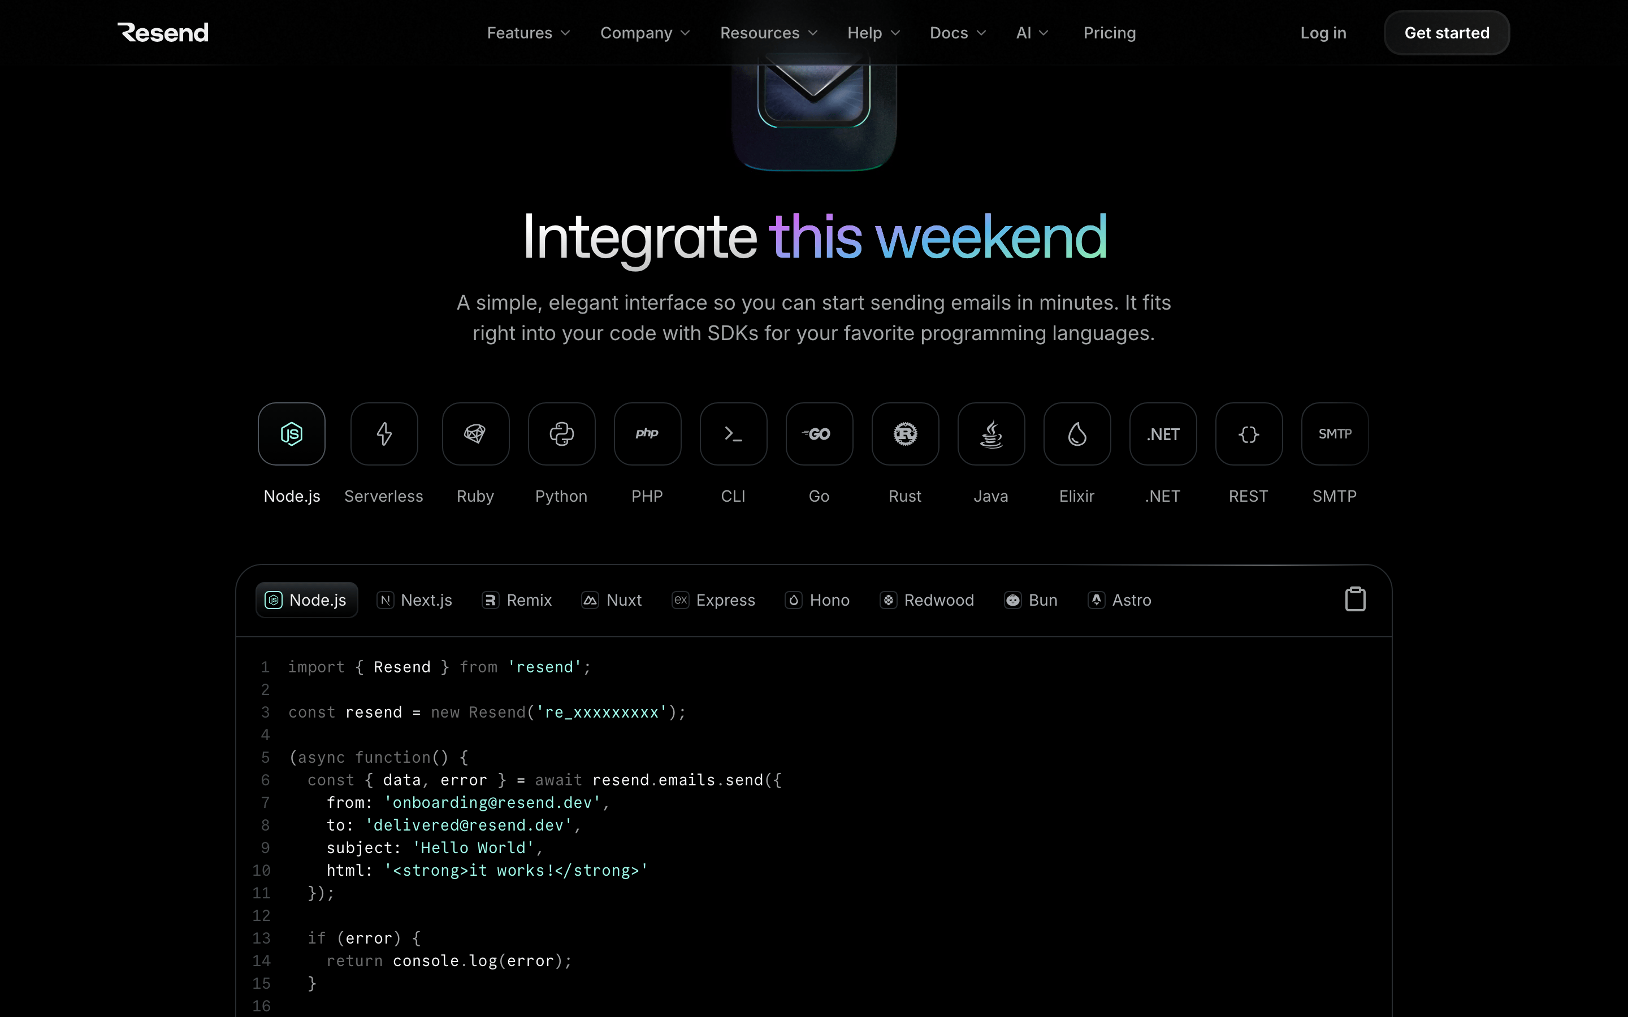Pick the Ruby gem icon tile

click(475, 434)
